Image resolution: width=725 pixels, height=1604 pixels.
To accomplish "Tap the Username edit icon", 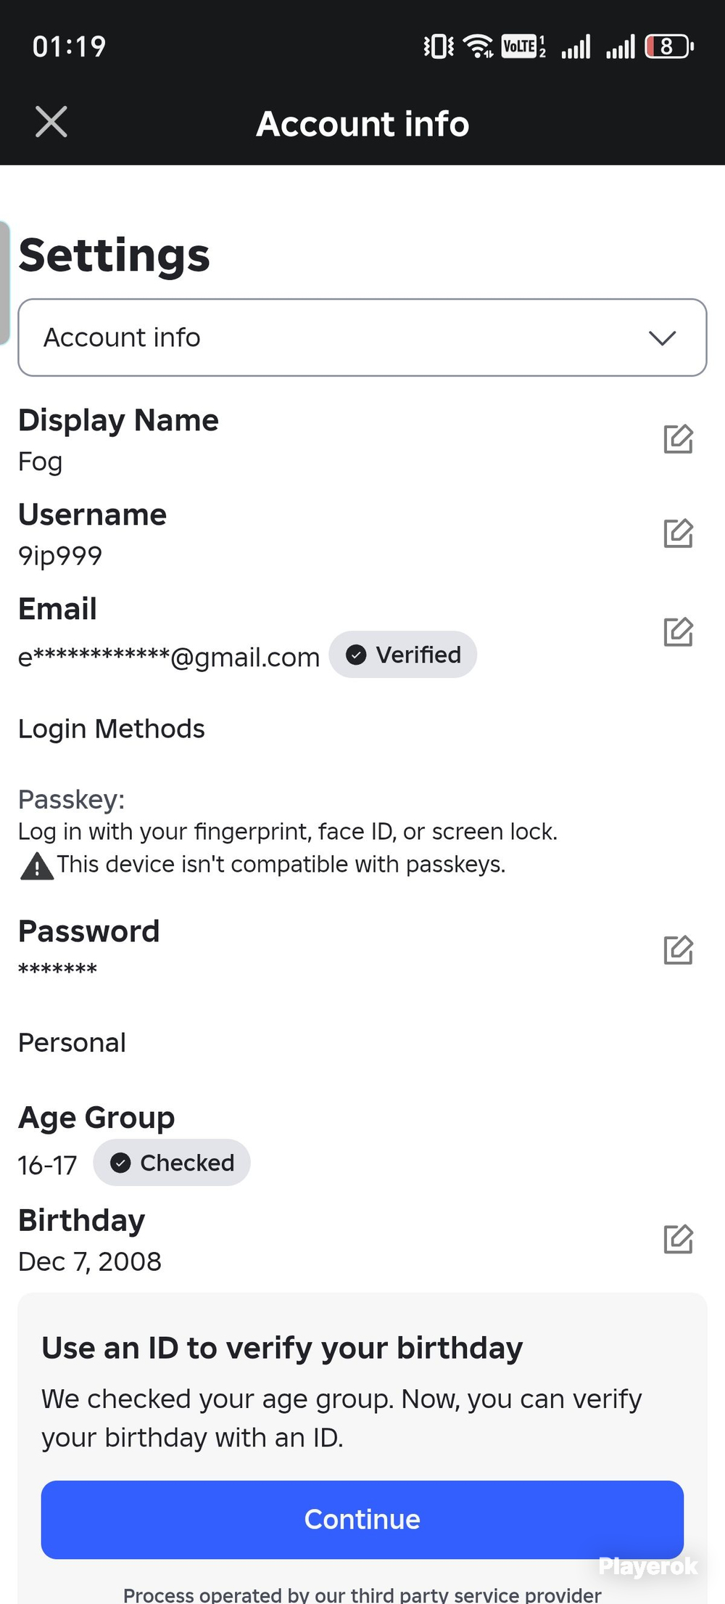I will (x=678, y=533).
